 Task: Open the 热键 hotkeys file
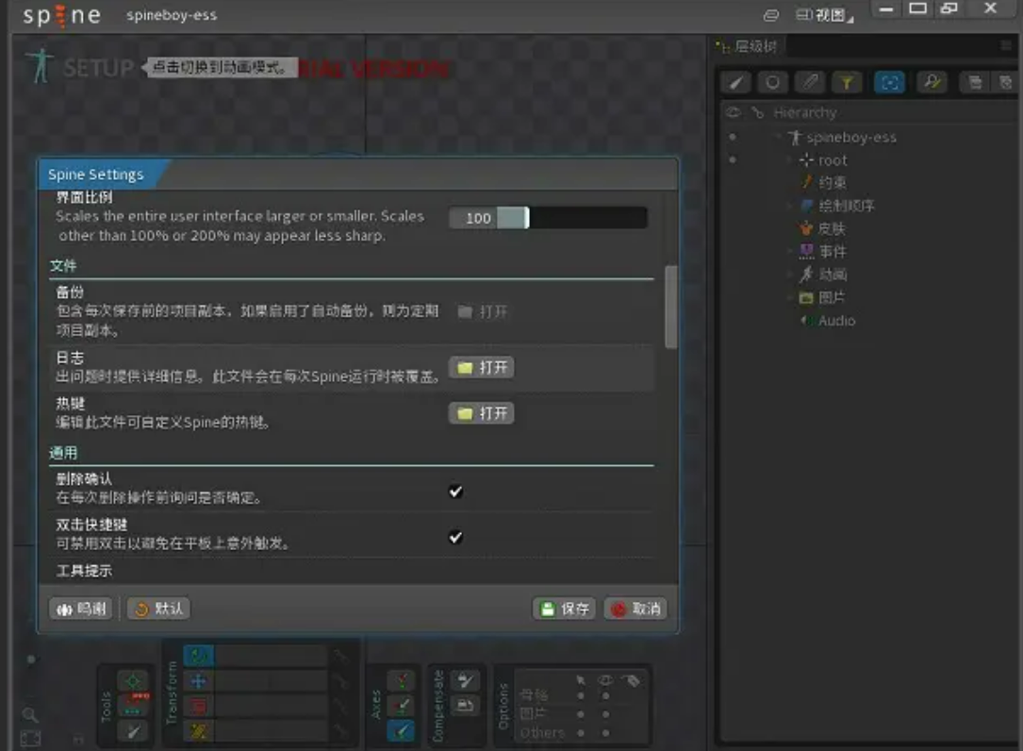point(482,412)
